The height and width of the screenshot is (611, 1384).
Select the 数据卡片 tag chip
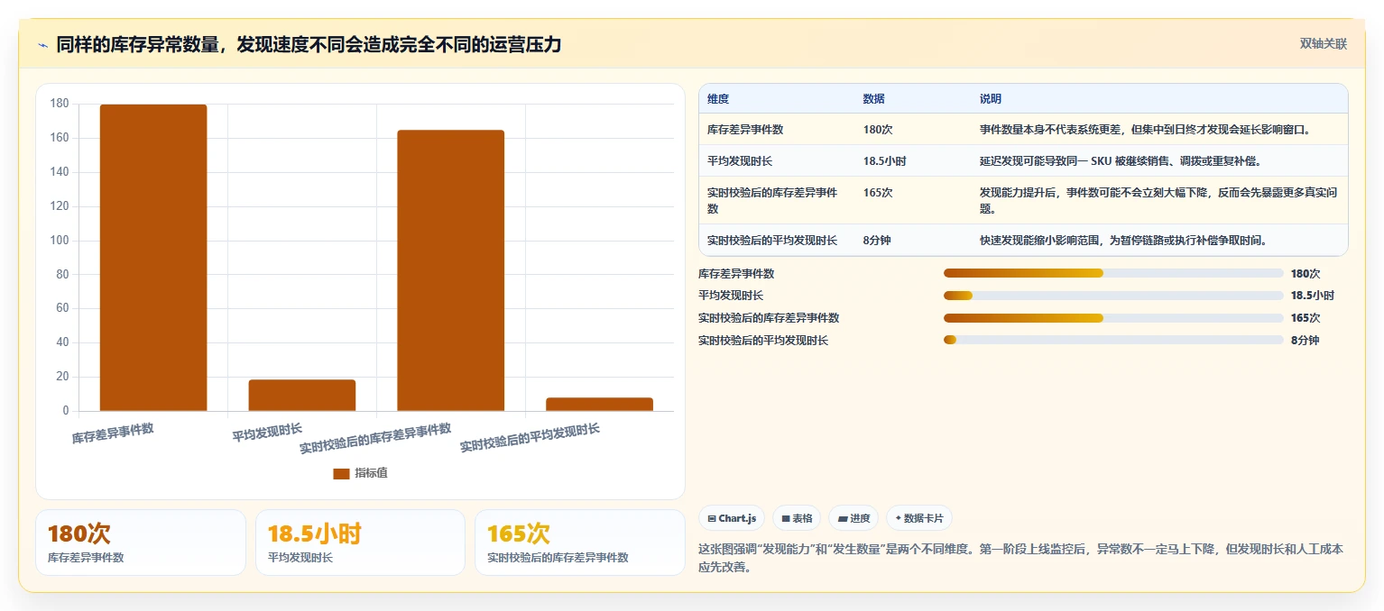tap(919, 518)
